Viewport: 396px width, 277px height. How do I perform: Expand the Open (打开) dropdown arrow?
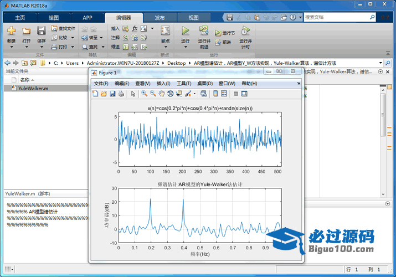(x=26, y=47)
